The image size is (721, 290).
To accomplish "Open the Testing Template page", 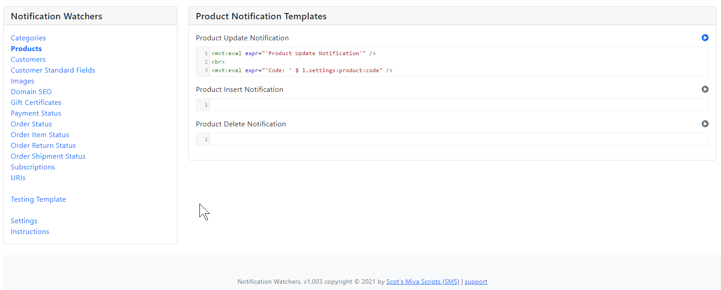I will coord(38,199).
